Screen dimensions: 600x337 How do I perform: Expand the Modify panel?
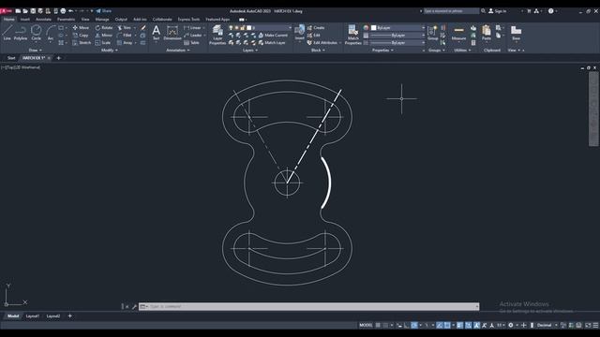tap(110, 50)
